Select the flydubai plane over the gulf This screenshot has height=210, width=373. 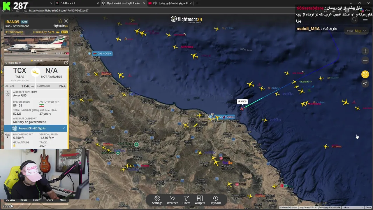coord(217,29)
